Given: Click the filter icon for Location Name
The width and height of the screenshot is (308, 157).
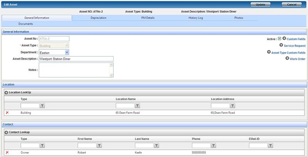Looking at the screenshot, I should (137, 106).
